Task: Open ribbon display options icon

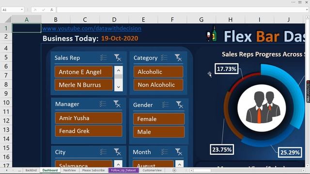Action: tap(300, 2)
